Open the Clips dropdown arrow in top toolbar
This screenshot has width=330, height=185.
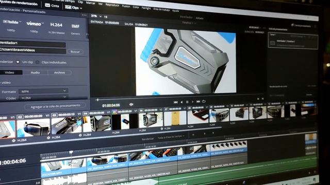click(x=81, y=8)
